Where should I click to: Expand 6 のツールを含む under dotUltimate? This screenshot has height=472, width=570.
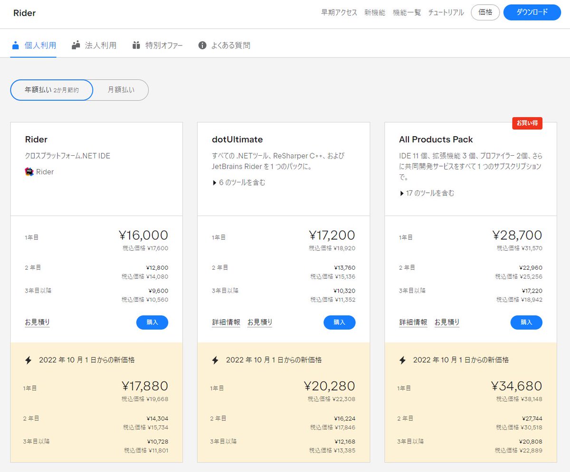point(239,182)
